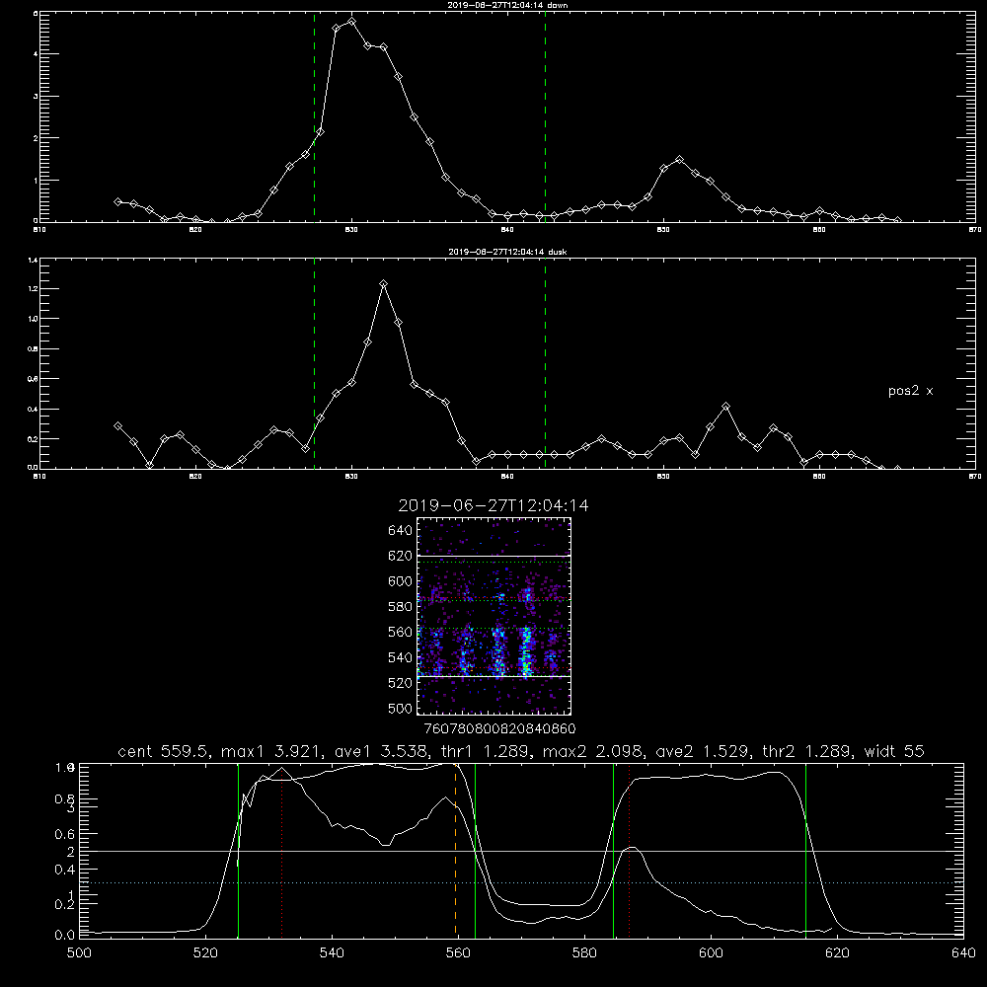Select the 'cent 559.5' value in stats line
987x987 pixels.
163,751
